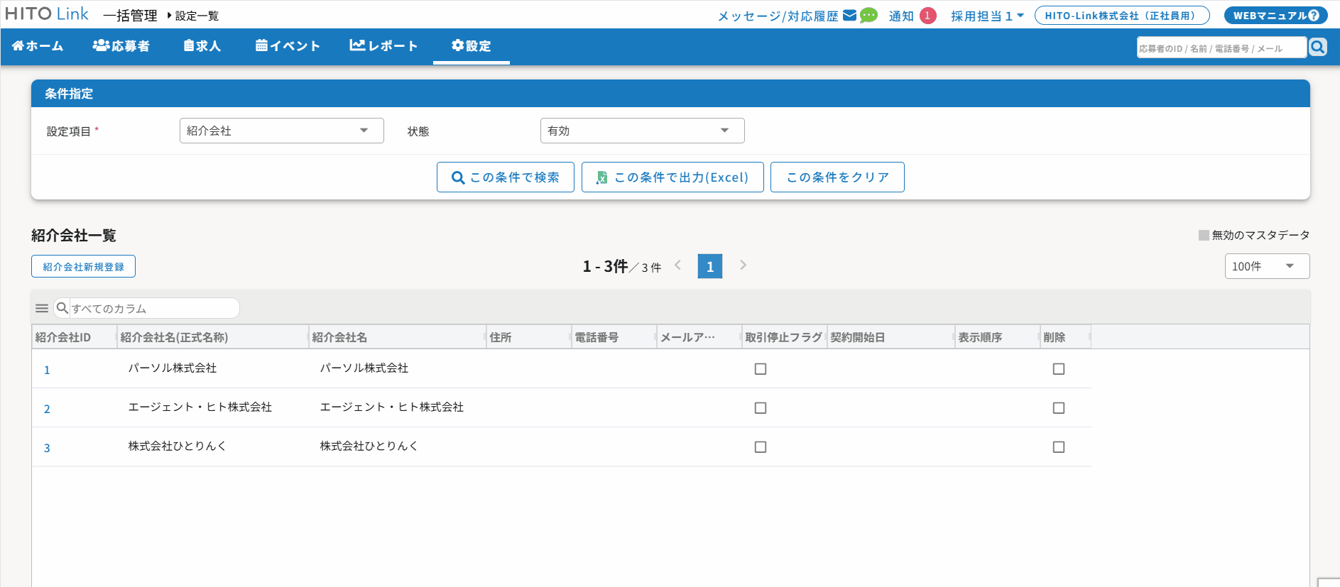Go to next page arrow

[x=743, y=265]
